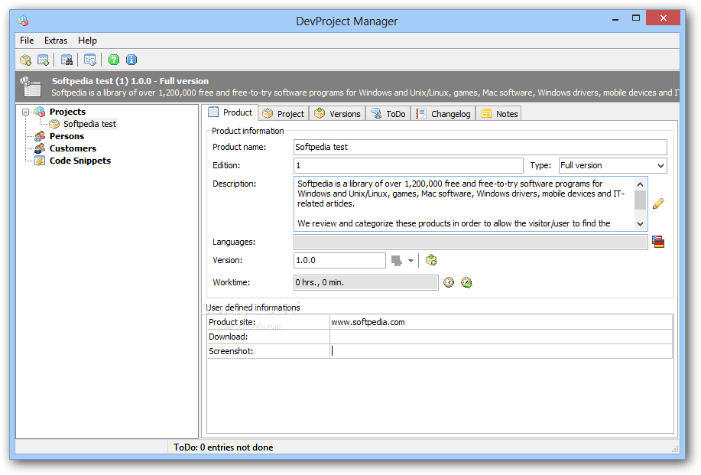Viewport: 701px width, 475px height.
Task: Maximize the DevProject Manager window
Action: click(x=636, y=18)
